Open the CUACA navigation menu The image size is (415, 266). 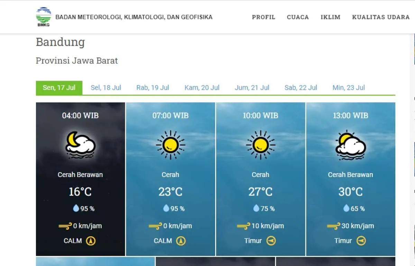[x=298, y=17]
